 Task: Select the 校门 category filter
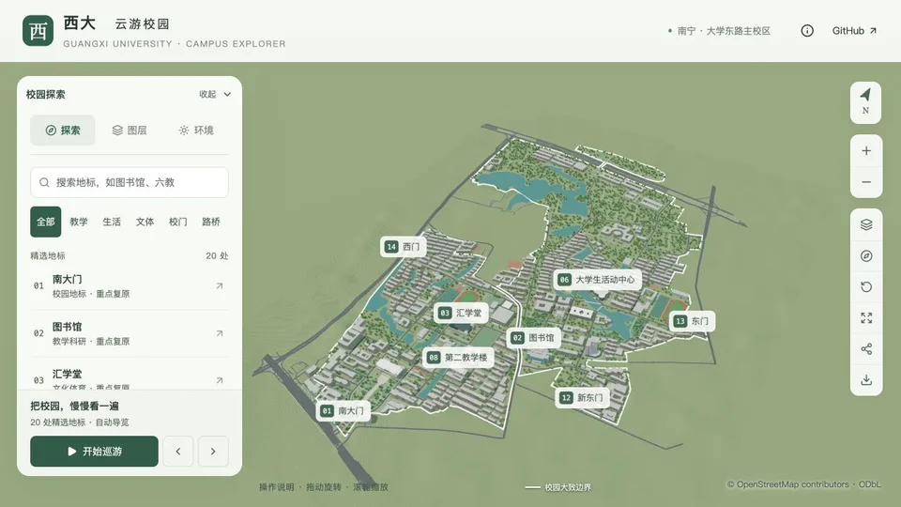[178, 222]
